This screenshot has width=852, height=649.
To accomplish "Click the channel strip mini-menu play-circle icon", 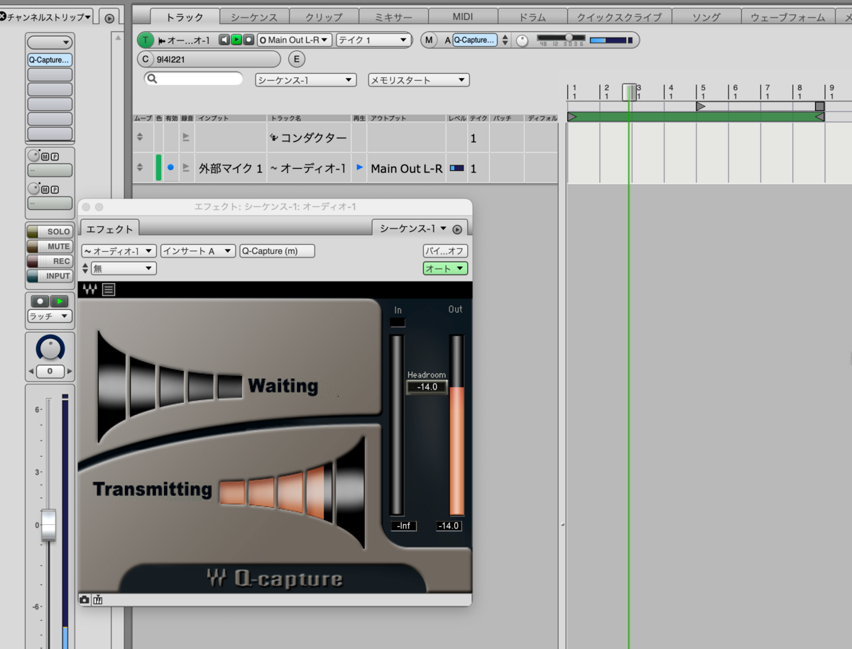I will pos(109,18).
